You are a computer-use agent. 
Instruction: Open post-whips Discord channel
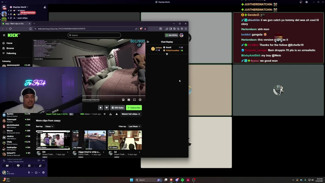coord(23,18)
